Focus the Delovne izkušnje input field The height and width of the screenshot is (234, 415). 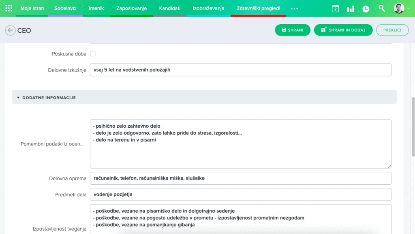[x=240, y=70]
